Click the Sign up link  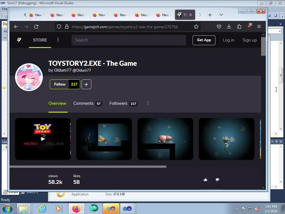tap(250, 40)
